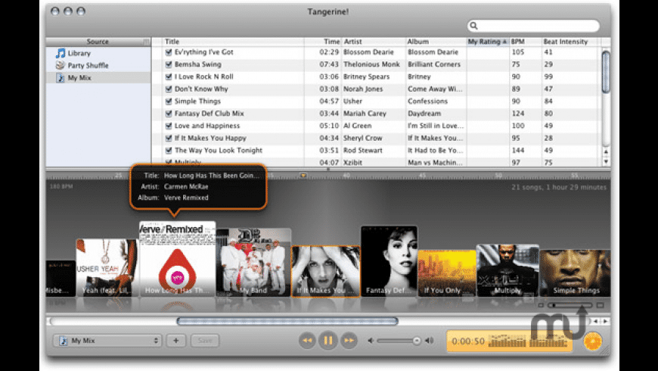
Task: Click the small cover size icon
Action: tap(541, 305)
